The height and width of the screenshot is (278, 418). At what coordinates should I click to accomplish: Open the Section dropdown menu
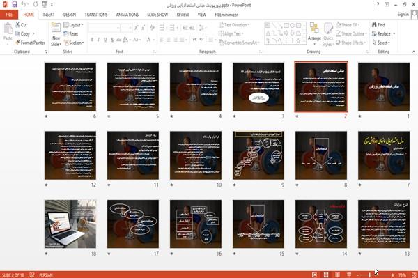(x=74, y=43)
